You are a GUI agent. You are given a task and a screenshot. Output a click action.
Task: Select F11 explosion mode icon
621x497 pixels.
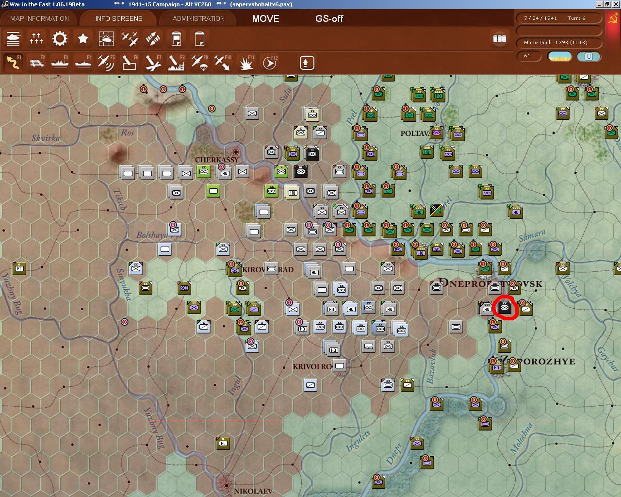click(x=246, y=63)
